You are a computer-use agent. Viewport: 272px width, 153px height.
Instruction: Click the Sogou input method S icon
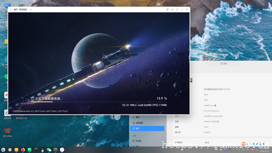[x=243, y=144]
